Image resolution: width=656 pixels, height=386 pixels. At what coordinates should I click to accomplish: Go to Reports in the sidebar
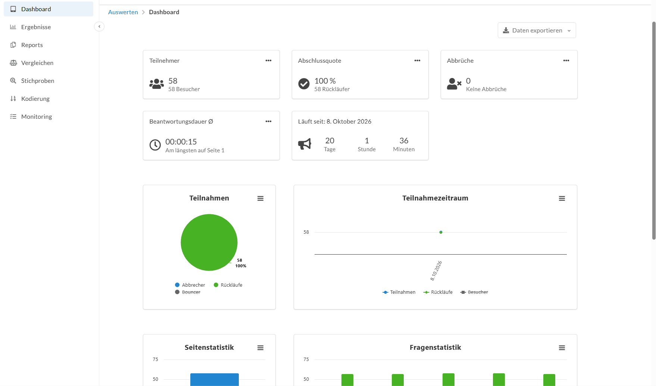tap(49, 45)
